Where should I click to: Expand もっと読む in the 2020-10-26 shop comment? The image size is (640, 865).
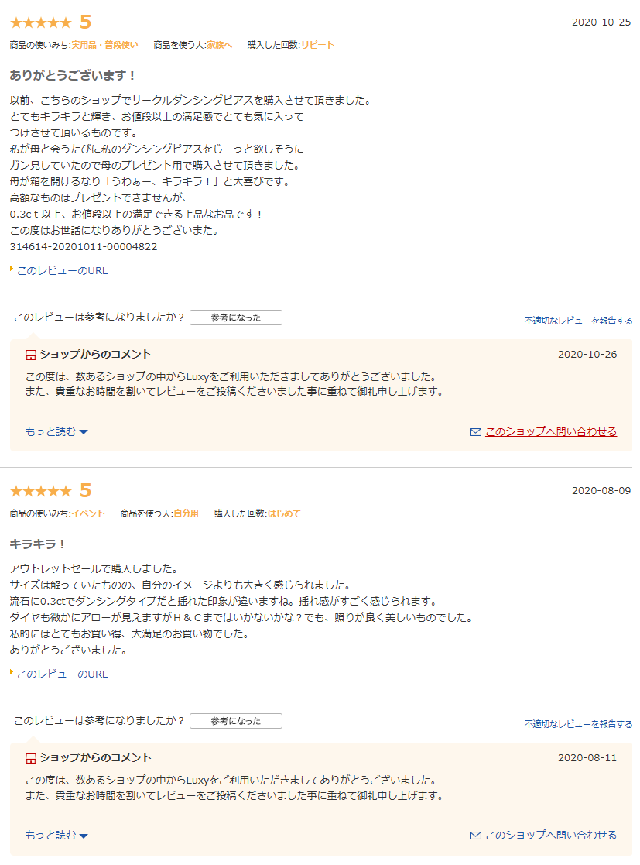tap(56, 431)
